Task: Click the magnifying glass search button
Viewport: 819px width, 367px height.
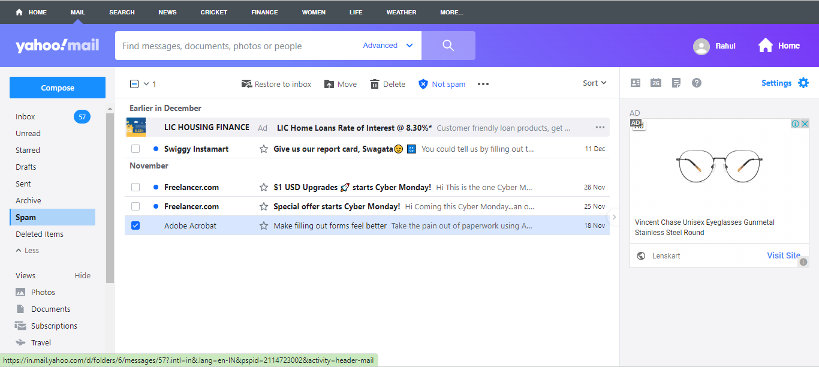Action: point(448,46)
